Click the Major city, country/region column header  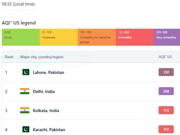pyautogui.click(x=42, y=57)
